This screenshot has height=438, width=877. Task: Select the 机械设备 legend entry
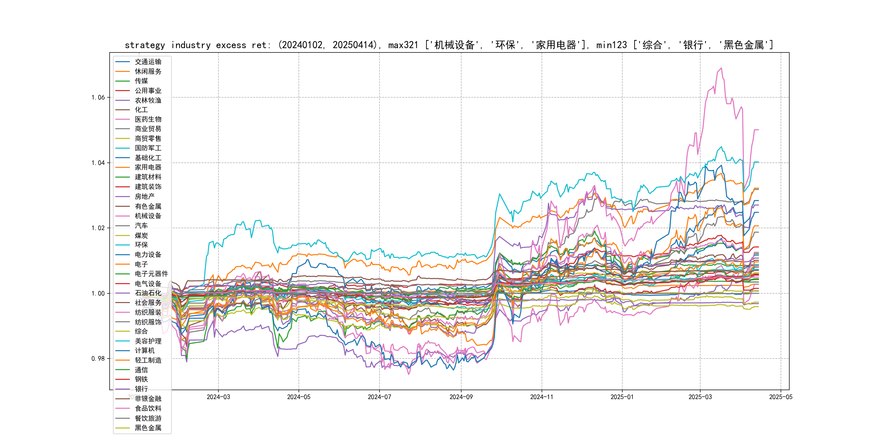tap(148, 216)
